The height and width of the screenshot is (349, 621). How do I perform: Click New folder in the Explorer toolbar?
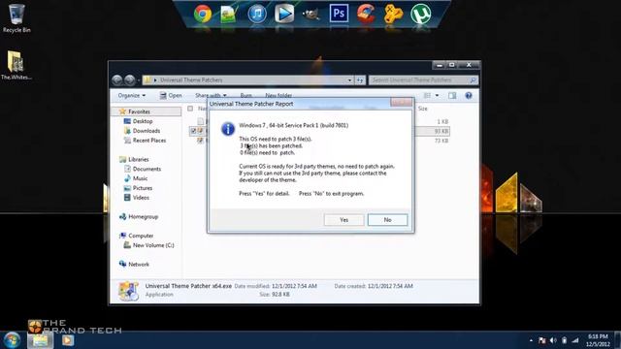[278, 95]
